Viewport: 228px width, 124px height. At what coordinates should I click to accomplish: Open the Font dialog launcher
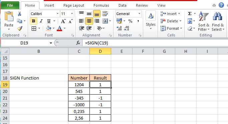pyautogui.click(x=72, y=35)
